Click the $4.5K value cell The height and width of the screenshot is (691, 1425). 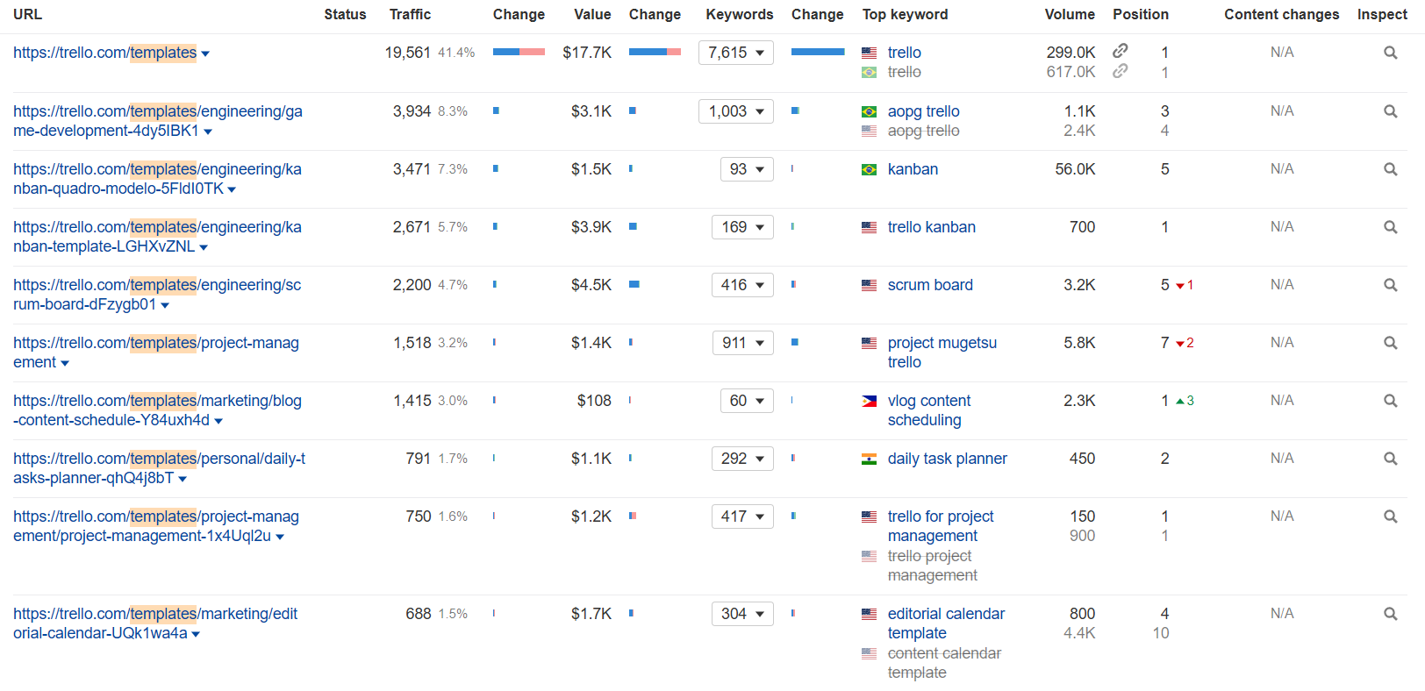point(591,285)
